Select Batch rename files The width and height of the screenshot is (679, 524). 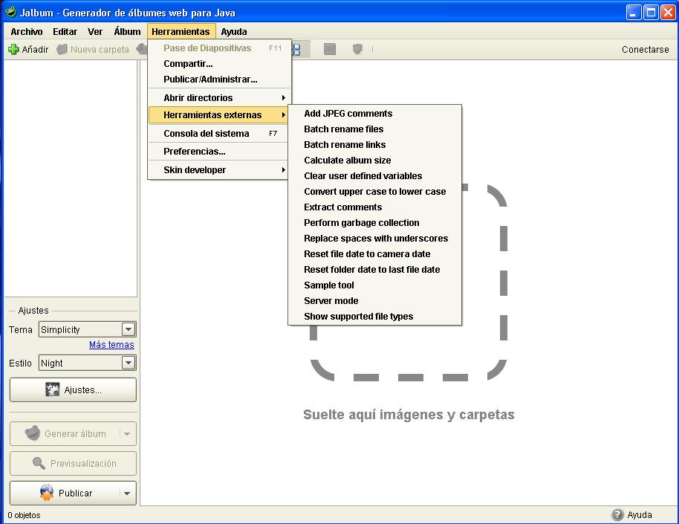click(x=374, y=129)
